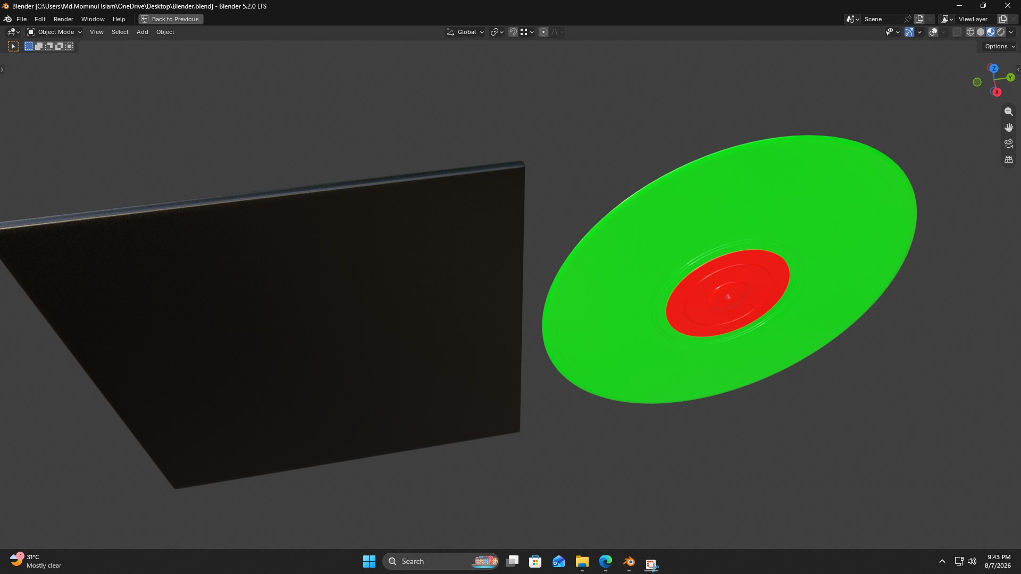Image resolution: width=1021 pixels, height=574 pixels.
Task: Select the Select Box tool icon
Action: (13, 47)
